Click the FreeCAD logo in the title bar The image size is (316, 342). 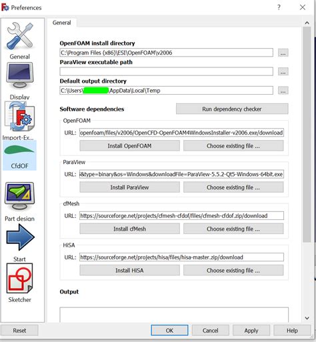coord(5,7)
